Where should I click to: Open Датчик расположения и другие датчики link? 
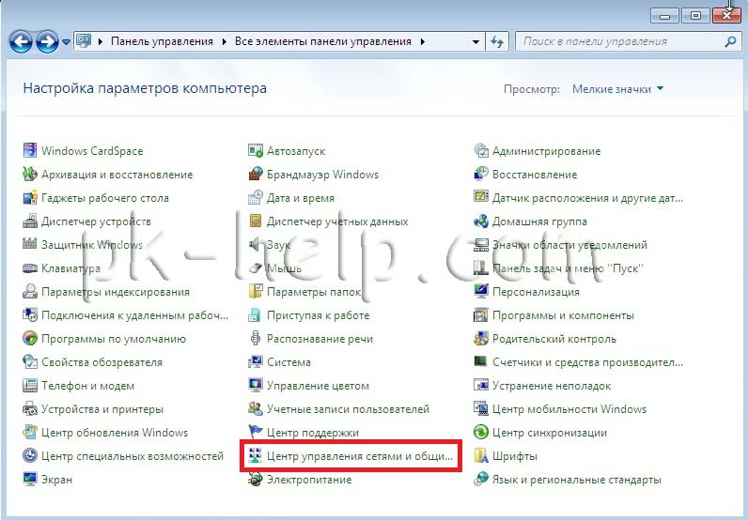587,198
